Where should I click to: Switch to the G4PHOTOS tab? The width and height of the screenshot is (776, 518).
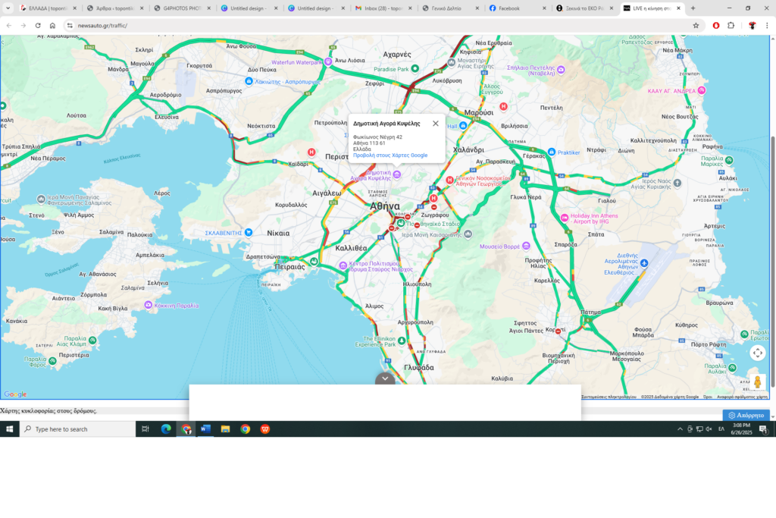pyautogui.click(x=183, y=8)
